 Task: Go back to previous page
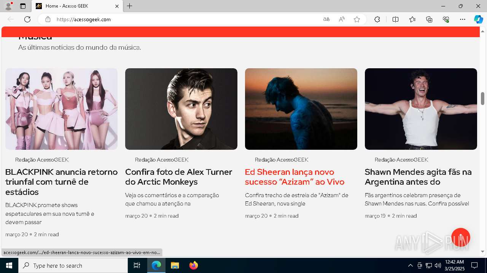point(11,19)
